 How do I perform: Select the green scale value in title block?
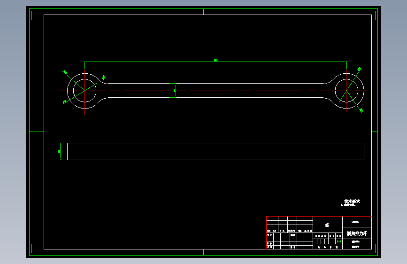pyautogui.click(x=339, y=241)
